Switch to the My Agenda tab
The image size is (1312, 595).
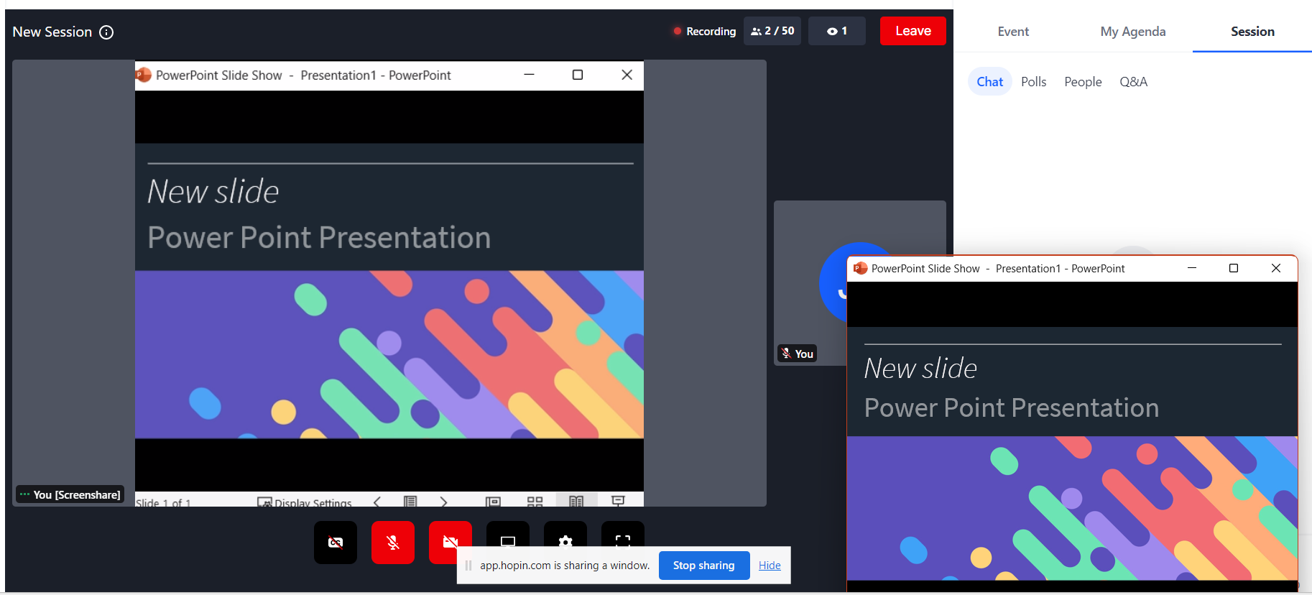1133,32
